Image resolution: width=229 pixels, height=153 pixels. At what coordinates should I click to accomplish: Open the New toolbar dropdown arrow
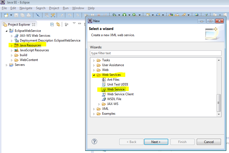click(x=11, y=15)
